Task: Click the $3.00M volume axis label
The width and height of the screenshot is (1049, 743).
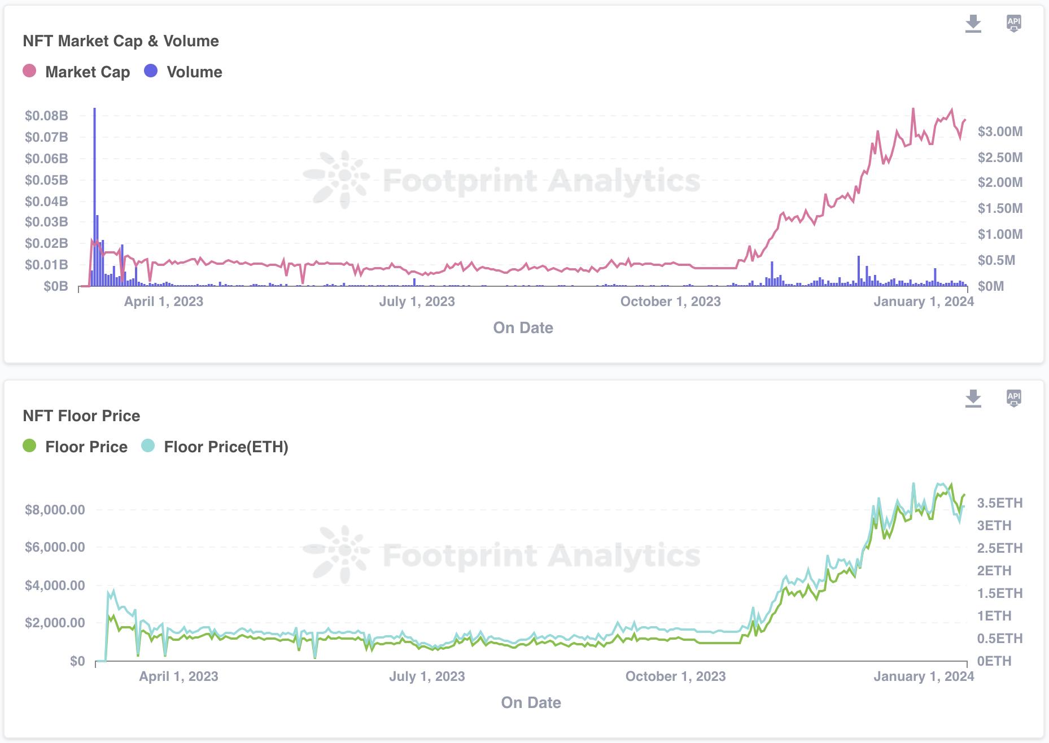Action: (x=1000, y=132)
